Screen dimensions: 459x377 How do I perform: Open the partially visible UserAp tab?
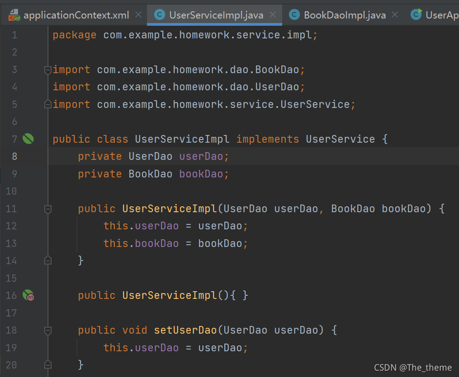click(435, 15)
